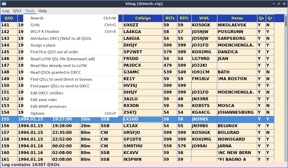Select callsign cell KC4VV

click(143, 153)
